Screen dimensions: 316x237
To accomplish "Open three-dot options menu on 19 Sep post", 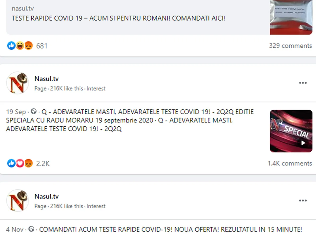I will click(303, 83).
